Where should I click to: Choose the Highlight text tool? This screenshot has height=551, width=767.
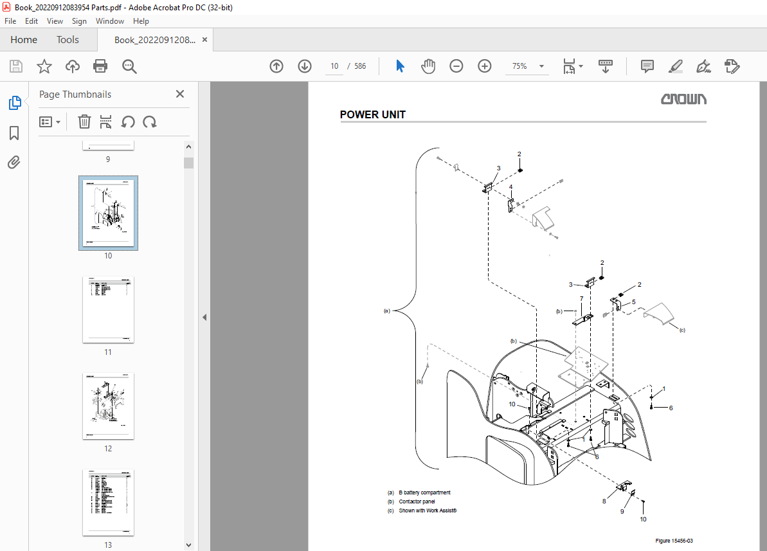pyautogui.click(x=675, y=66)
